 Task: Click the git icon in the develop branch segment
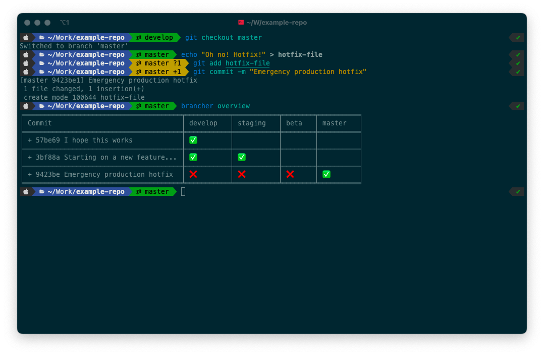pyautogui.click(x=139, y=38)
